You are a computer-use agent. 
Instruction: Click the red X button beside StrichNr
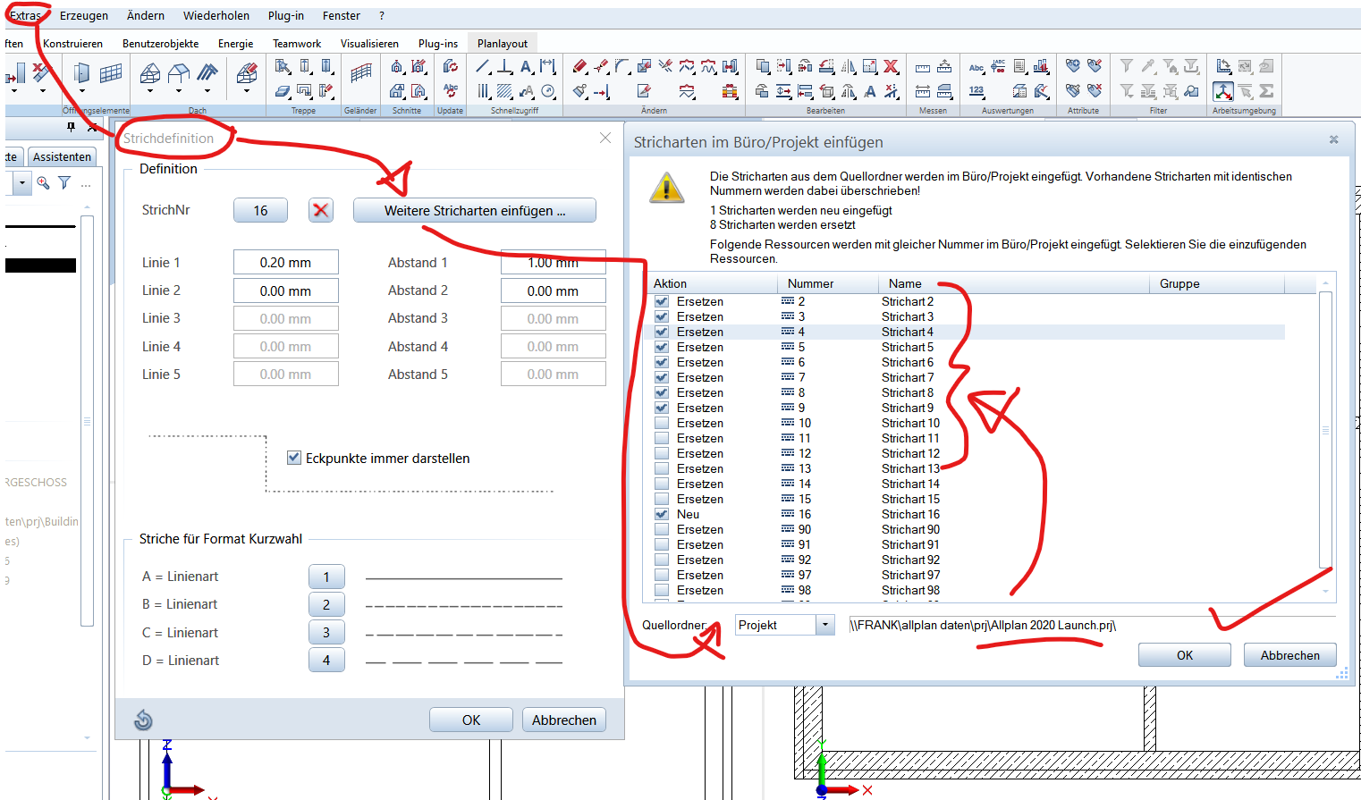pos(321,210)
